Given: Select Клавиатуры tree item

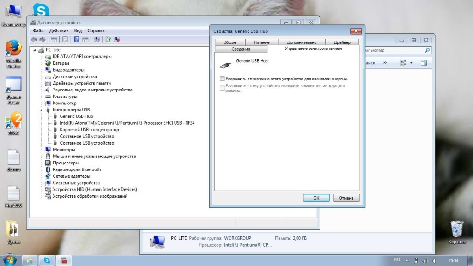Looking at the screenshot, I should tap(65, 97).
